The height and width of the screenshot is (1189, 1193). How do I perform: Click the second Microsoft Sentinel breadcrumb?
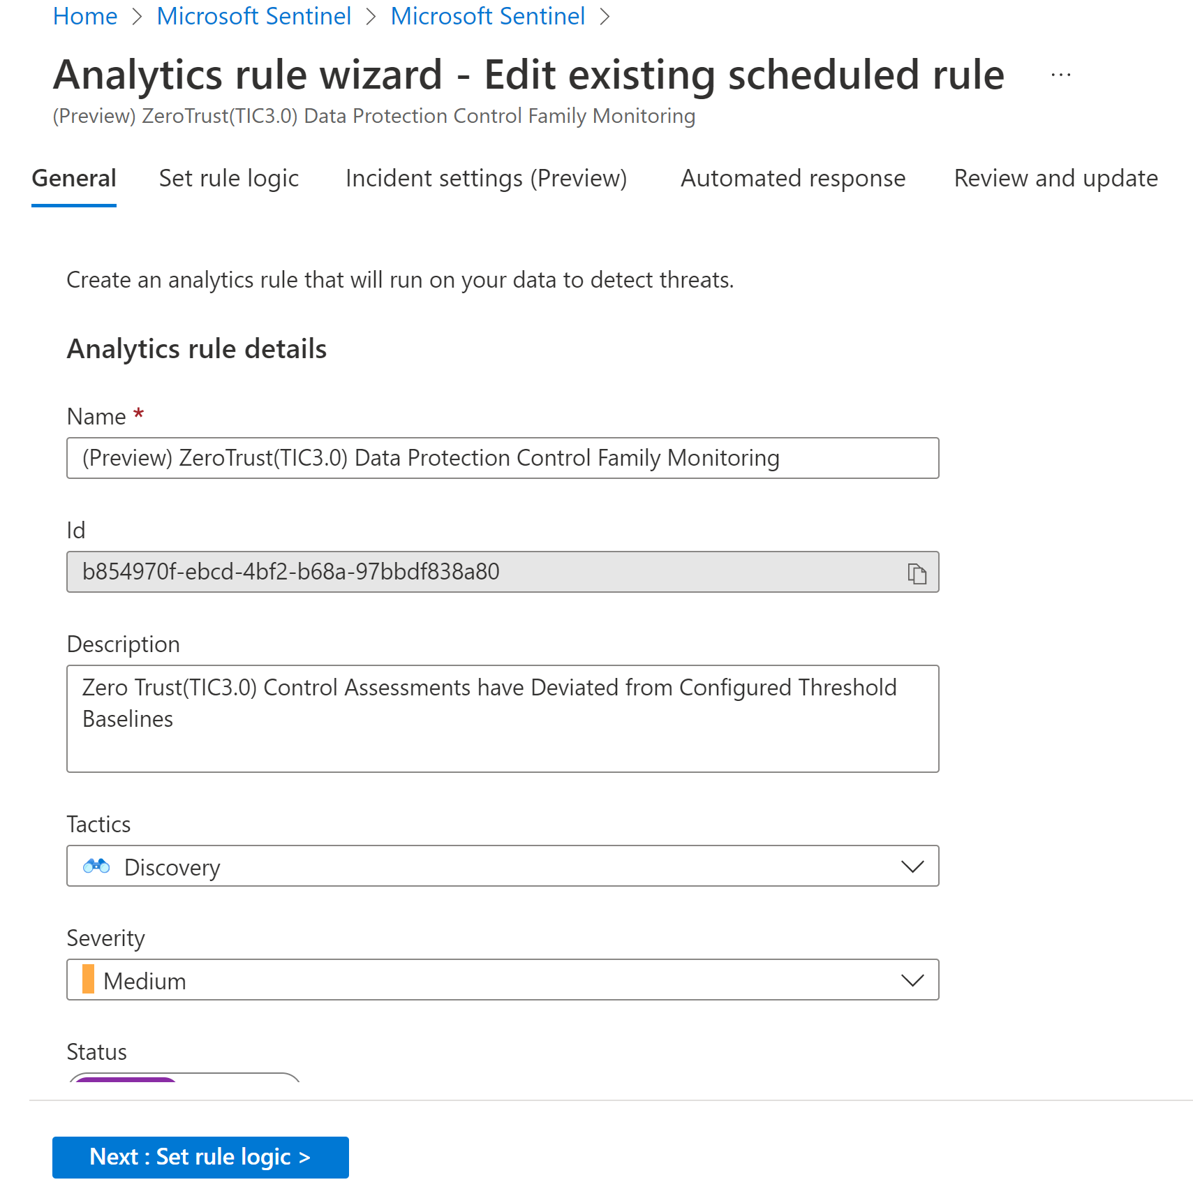tap(488, 15)
